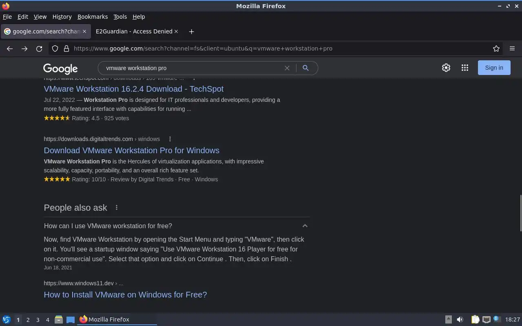Close the E2Guardian Access Denied tab
Viewport: 522px width, 326px height.
coord(176,31)
